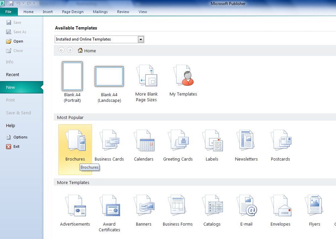336x239 pixels.
Task: Click Redo in Quick Access Toolbar
Action: (x=29, y=3)
